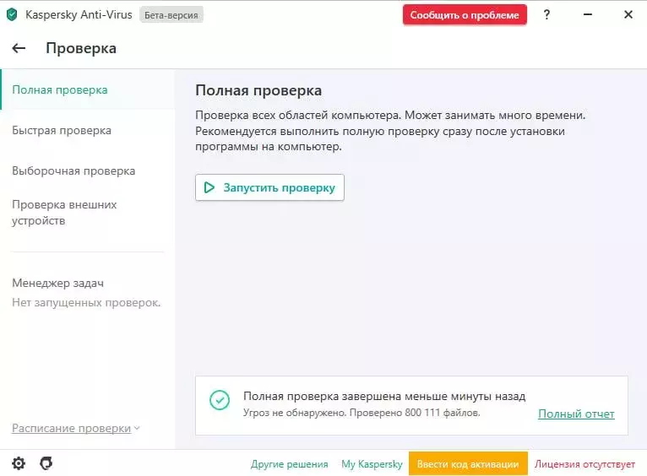Open help with the question mark icon

pyautogui.click(x=546, y=15)
